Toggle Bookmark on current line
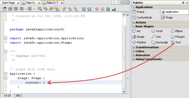The image size is (189, 98). click(76, 9)
